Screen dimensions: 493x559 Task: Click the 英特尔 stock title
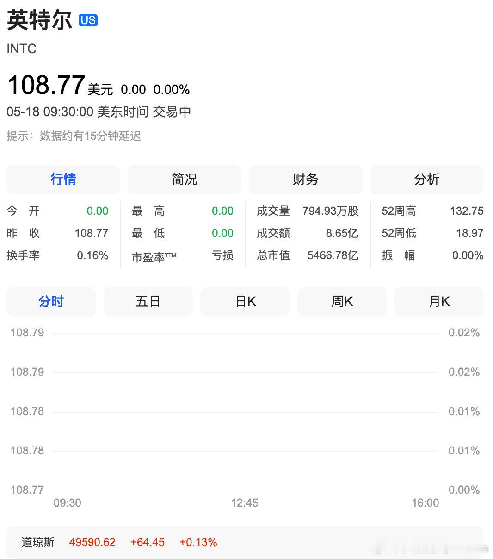[x=39, y=20]
